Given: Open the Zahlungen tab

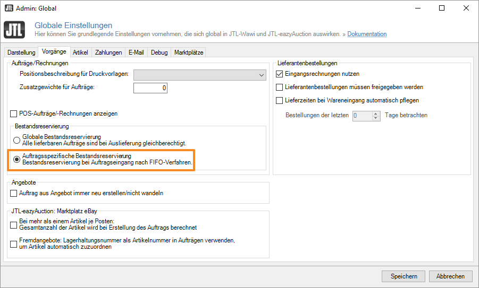Looking at the screenshot, I should point(108,53).
